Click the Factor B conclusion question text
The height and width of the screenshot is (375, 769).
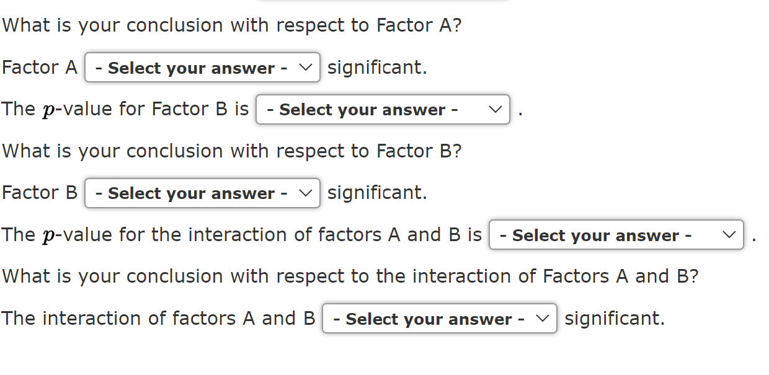pos(232,151)
